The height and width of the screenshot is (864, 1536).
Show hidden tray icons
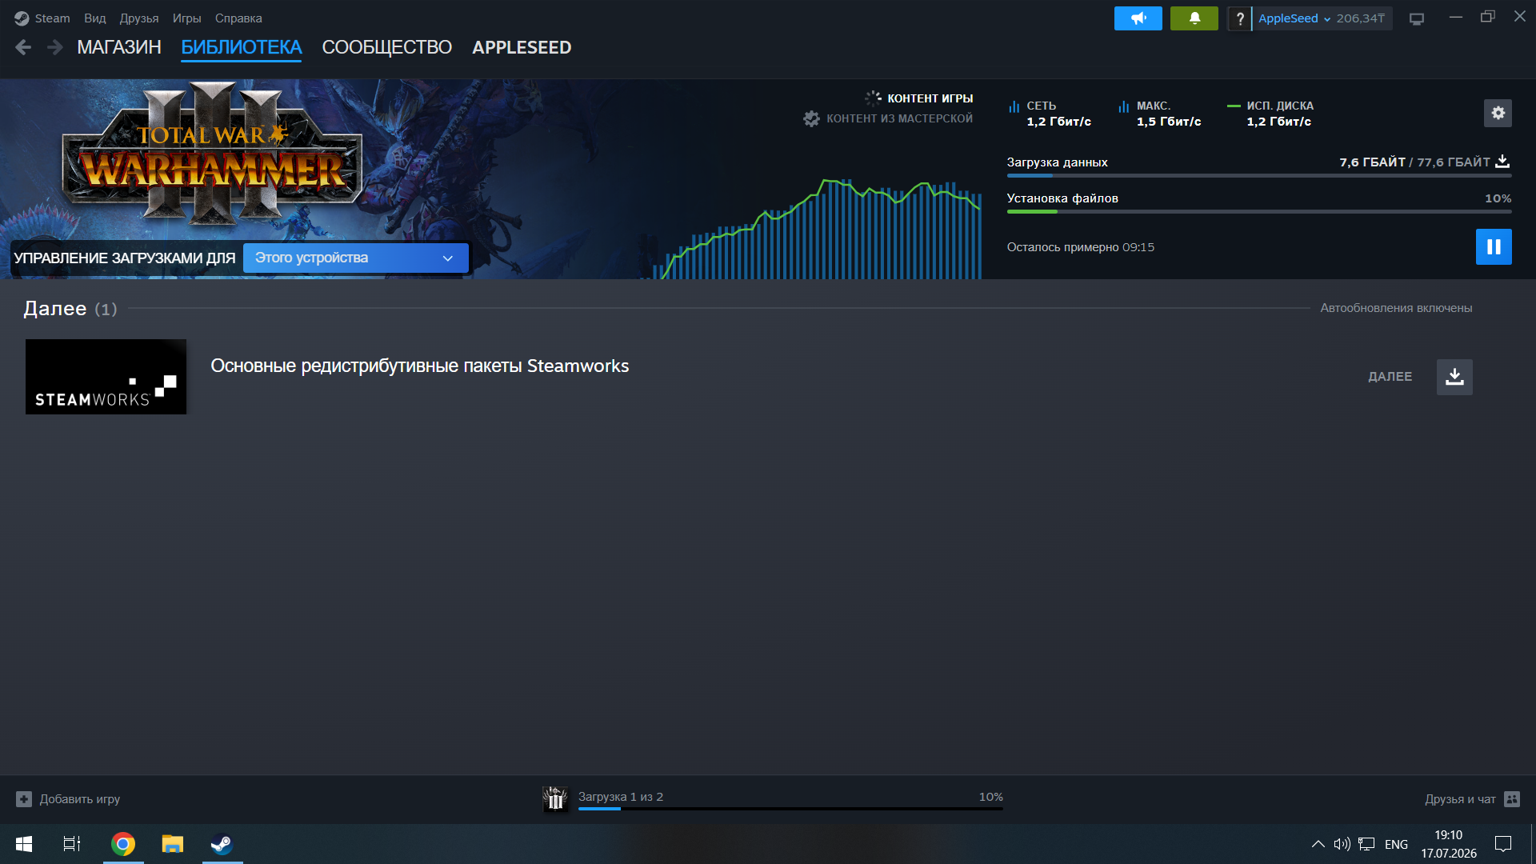(1318, 844)
